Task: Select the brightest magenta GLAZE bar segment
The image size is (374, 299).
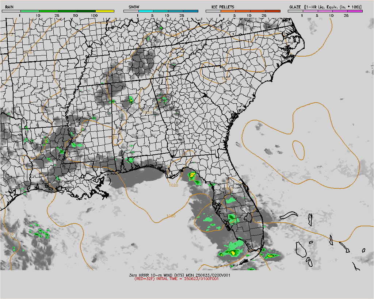Action: tap(355, 11)
